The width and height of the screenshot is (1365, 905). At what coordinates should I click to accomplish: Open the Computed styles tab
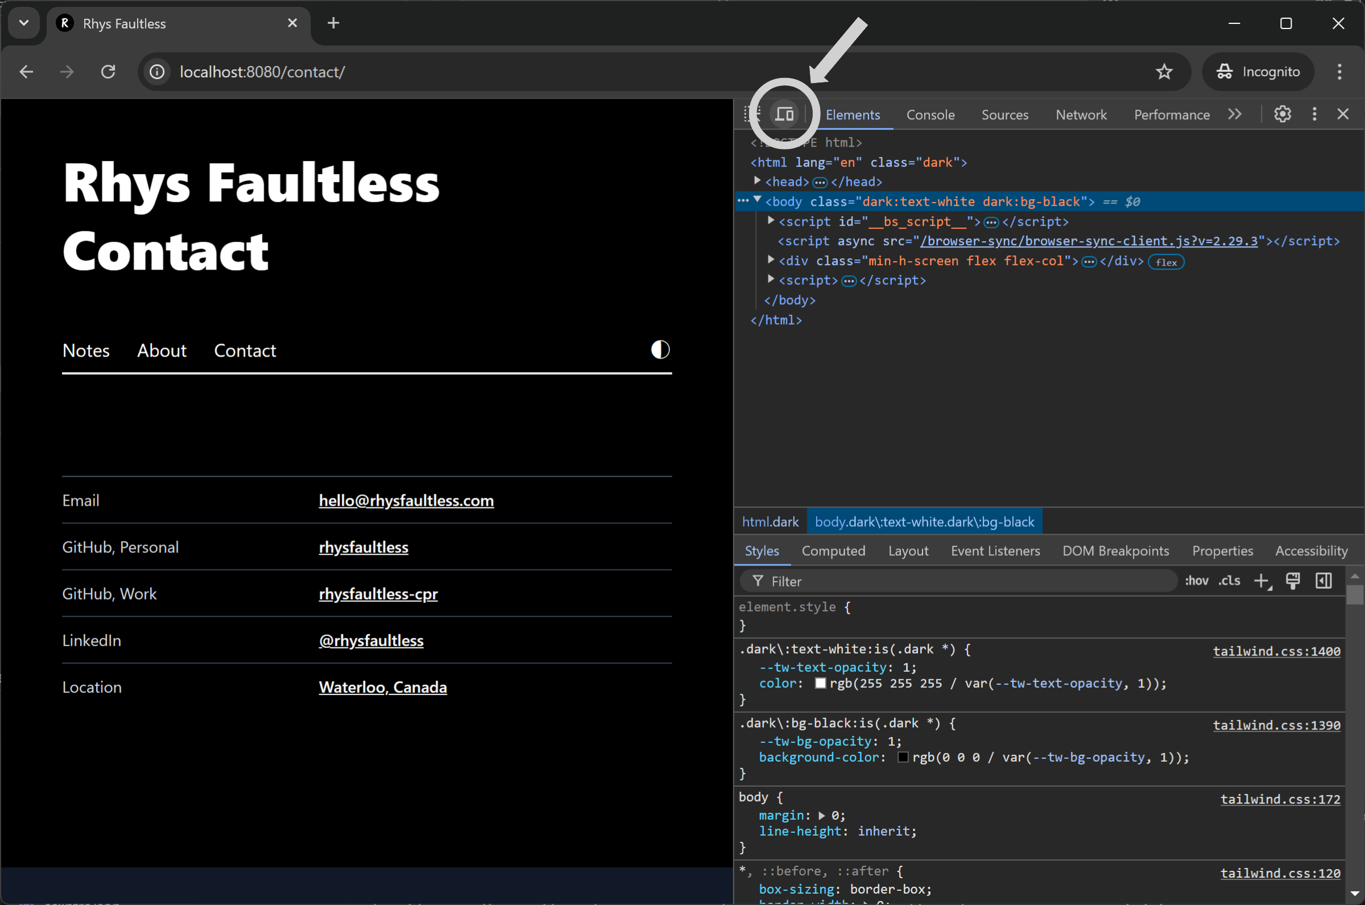(833, 551)
